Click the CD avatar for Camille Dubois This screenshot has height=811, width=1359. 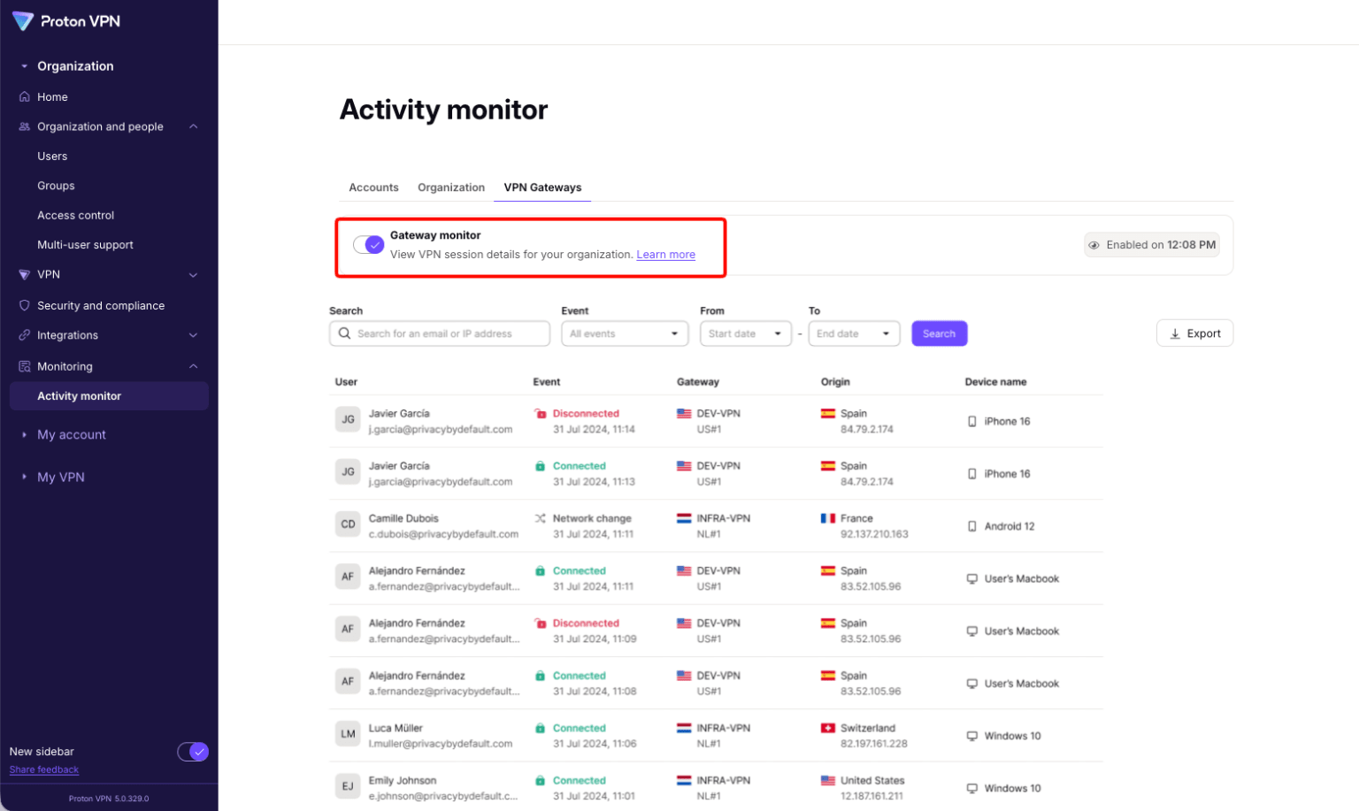pyautogui.click(x=348, y=524)
